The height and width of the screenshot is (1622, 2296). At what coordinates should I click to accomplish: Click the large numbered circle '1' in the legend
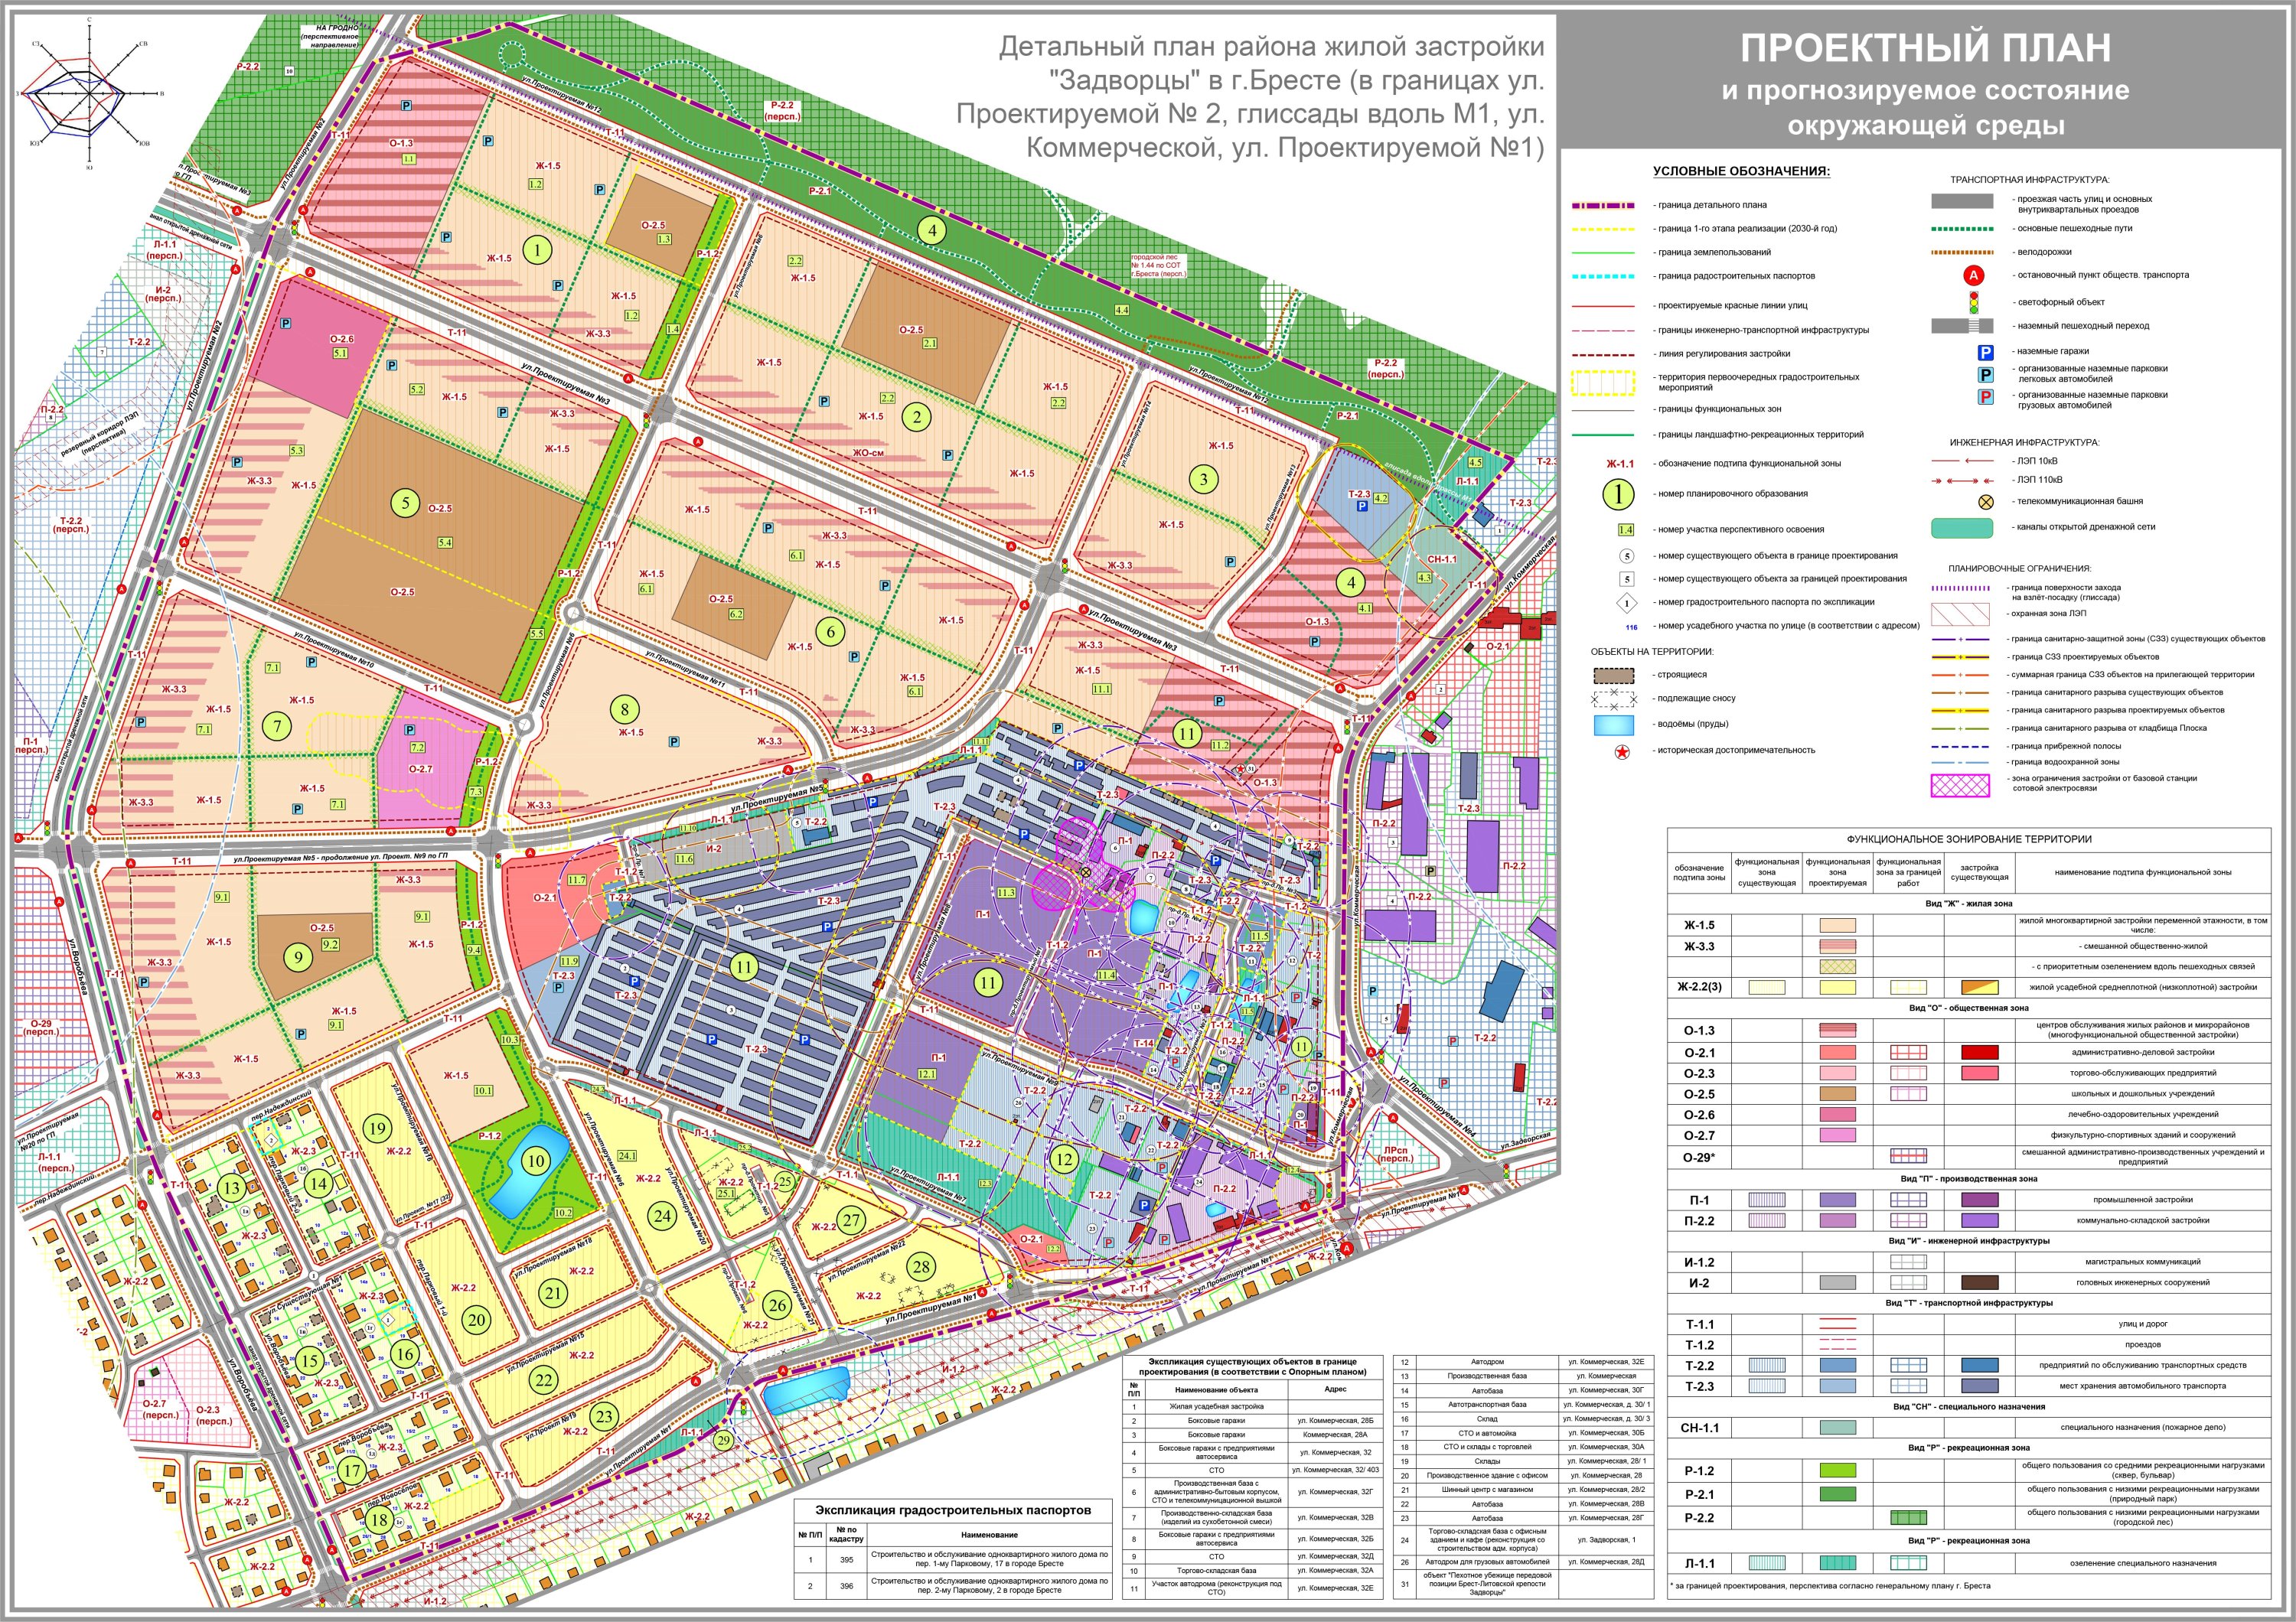coord(1618,493)
